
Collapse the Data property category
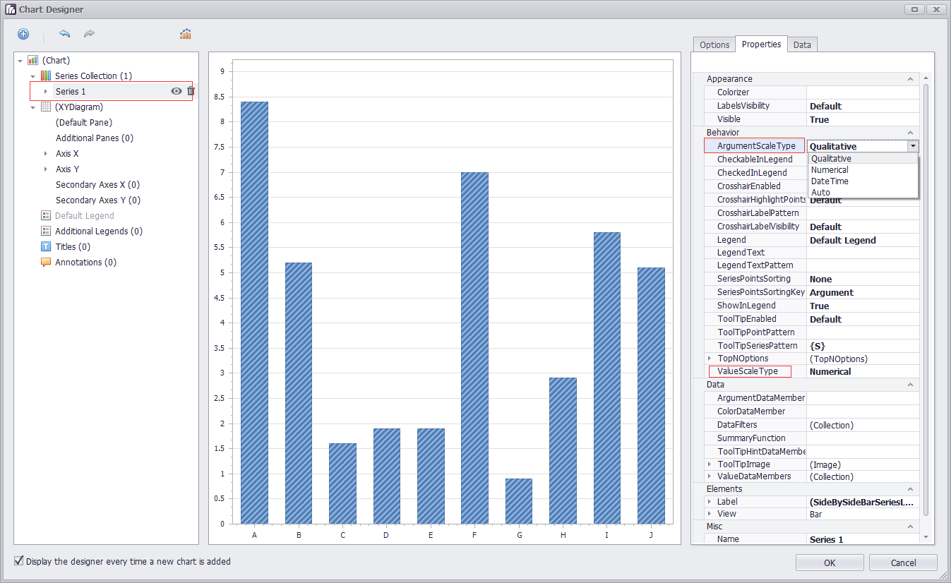(911, 385)
